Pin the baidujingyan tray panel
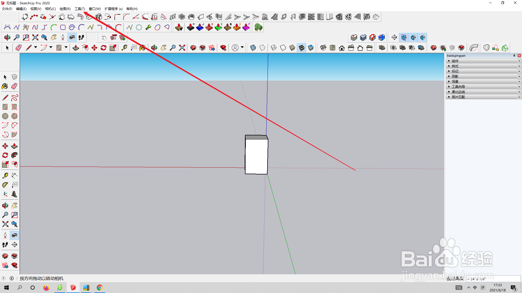The height and width of the screenshot is (293, 522). coord(514,56)
